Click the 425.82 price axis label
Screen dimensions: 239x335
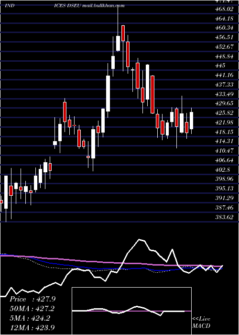pos(225,113)
